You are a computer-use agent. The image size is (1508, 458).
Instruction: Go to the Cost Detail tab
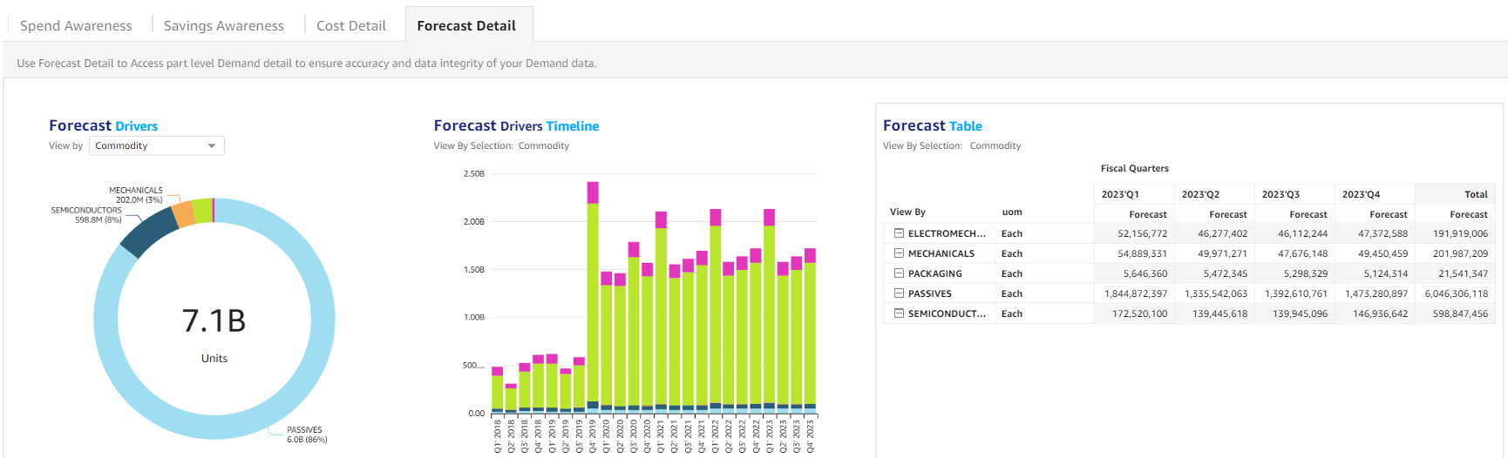tap(350, 25)
